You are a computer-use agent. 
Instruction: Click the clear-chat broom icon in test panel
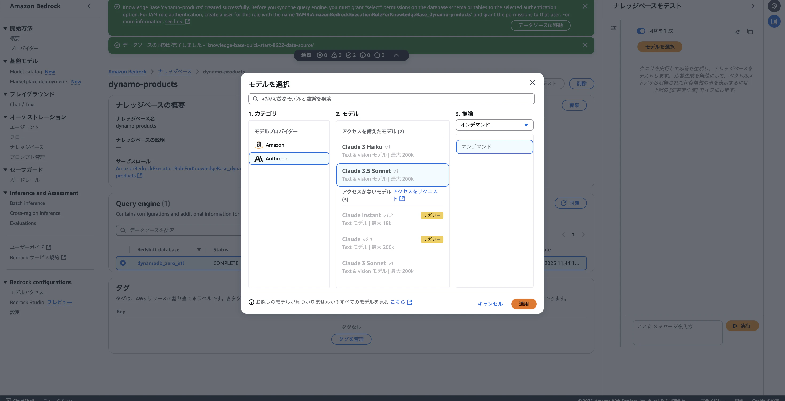(x=737, y=31)
